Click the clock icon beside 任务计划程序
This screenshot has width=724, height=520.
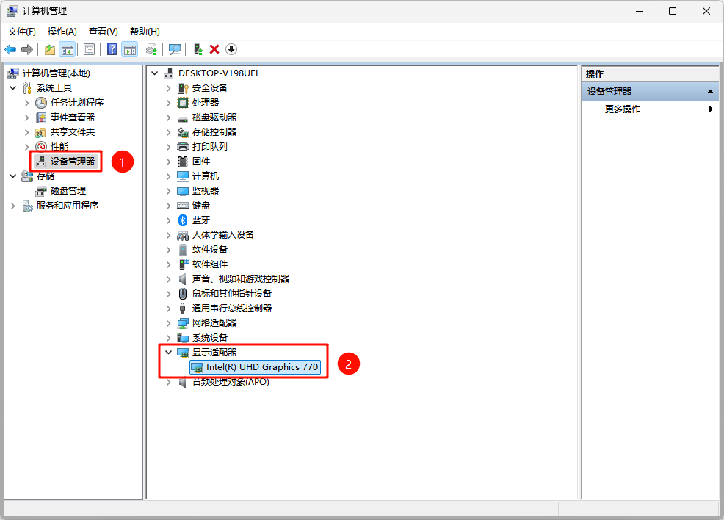click(41, 103)
